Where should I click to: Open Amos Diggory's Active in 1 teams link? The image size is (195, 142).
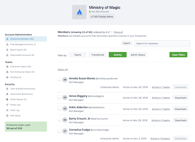point(161,98)
